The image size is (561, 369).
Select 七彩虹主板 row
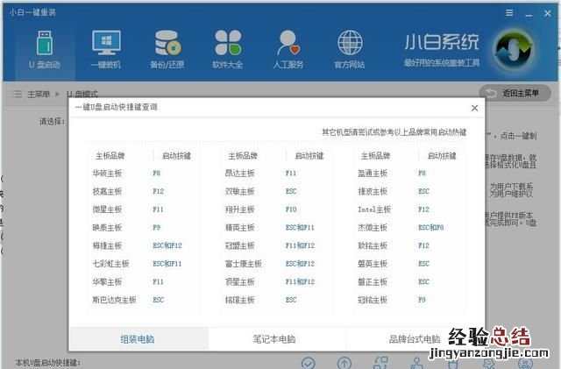[x=110, y=264]
